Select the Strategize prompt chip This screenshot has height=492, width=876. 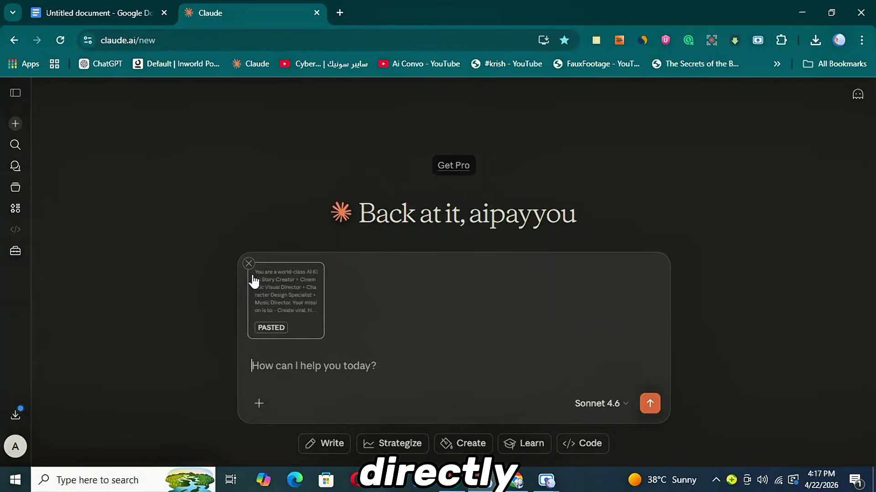(393, 443)
